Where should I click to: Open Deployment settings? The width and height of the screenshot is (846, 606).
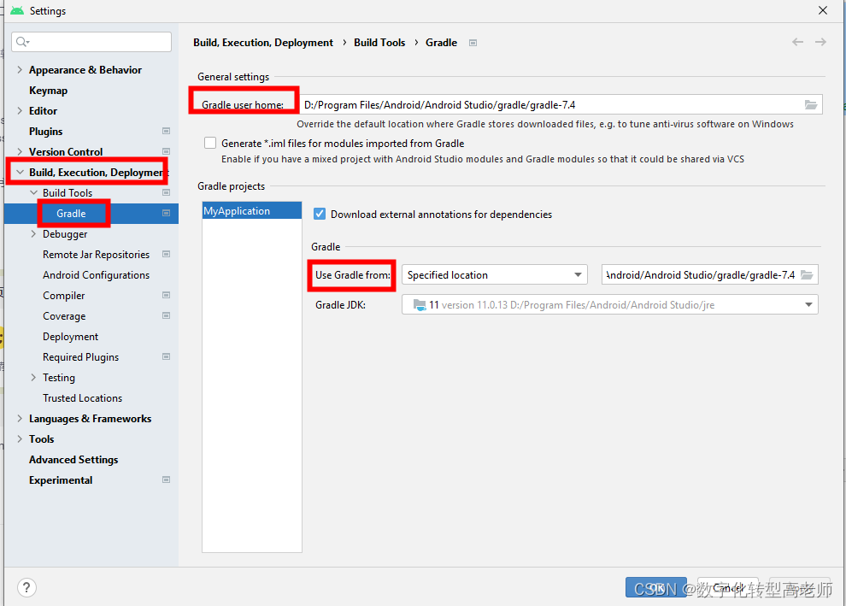coord(70,336)
